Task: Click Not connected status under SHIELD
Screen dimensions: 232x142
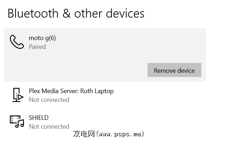Action: click(x=49, y=127)
